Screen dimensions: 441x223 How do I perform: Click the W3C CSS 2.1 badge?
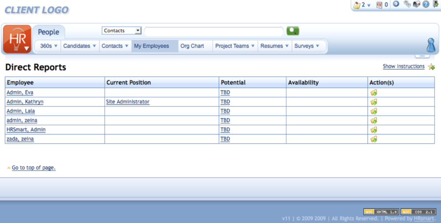[418, 212]
